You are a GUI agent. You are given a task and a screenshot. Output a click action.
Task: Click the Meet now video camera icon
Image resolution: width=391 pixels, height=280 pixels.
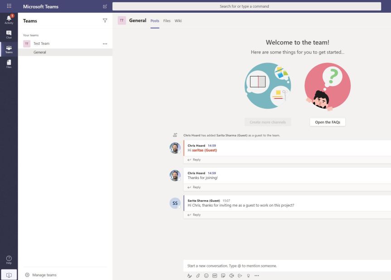pos(232,275)
